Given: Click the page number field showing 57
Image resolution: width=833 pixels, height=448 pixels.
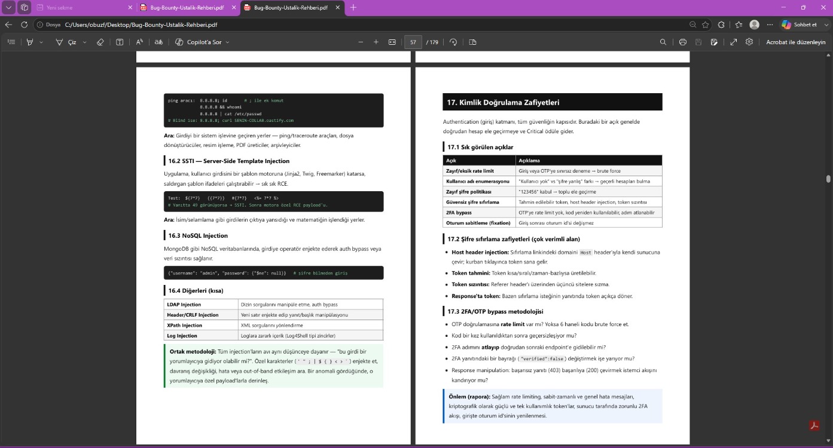Looking at the screenshot, I should [413, 42].
